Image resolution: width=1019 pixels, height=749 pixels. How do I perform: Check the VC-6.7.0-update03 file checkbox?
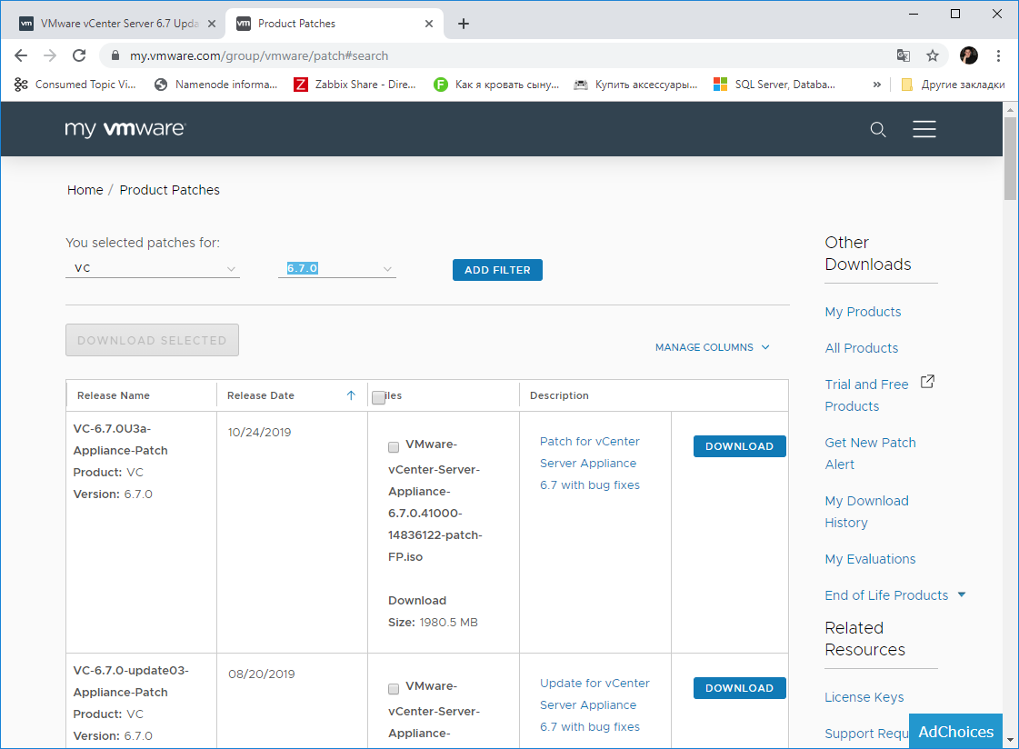coord(394,689)
